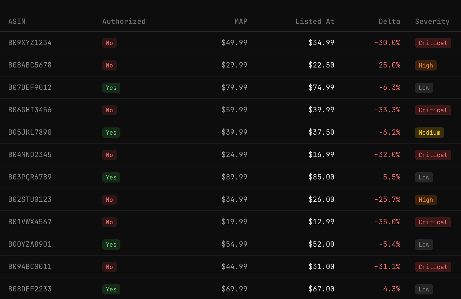The width and height of the screenshot is (461, 299).
Task: Click the MAP column header
Action: pyautogui.click(x=241, y=21)
